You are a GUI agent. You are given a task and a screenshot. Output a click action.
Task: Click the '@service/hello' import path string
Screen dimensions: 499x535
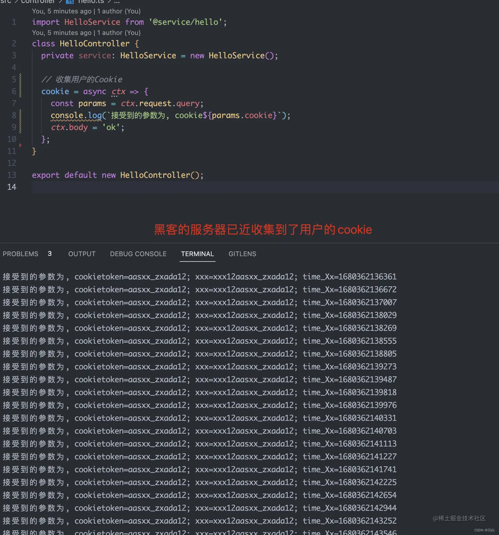click(x=185, y=22)
